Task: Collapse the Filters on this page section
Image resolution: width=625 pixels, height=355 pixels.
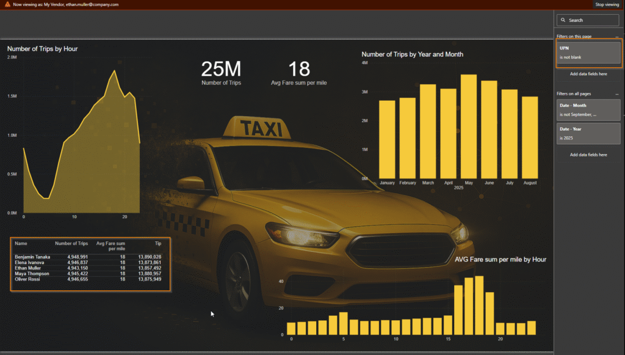Action: [x=616, y=37]
